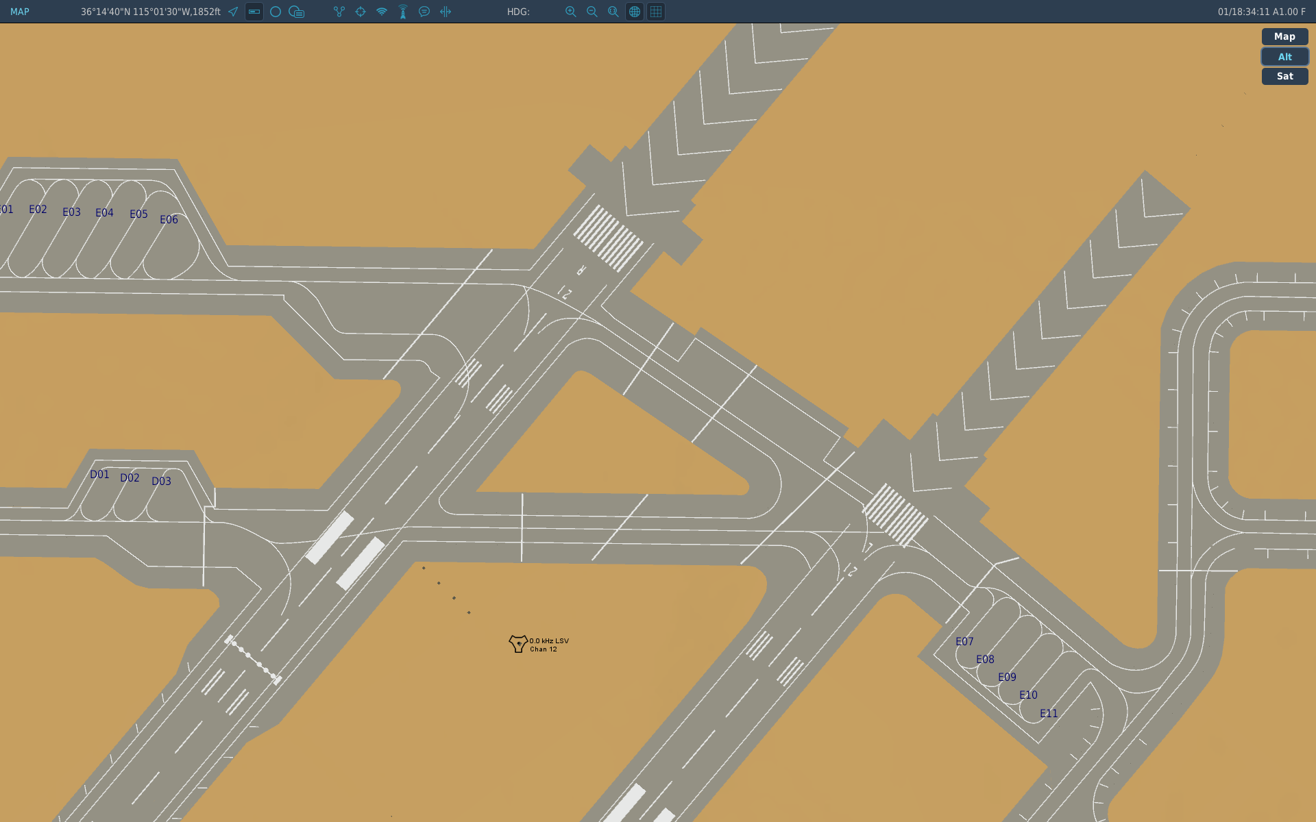1316x822 pixels.
Task: Select parking spot E05
Action: 138,214
